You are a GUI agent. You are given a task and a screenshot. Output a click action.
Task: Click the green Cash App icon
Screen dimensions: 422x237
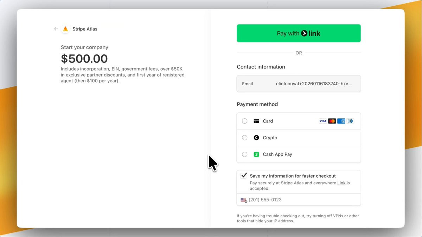[x=256, y=154]
